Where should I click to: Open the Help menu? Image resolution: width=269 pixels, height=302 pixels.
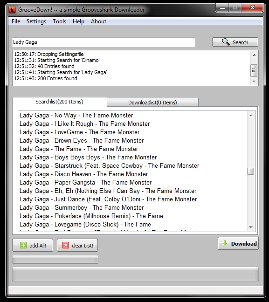[x=78, y=21]
